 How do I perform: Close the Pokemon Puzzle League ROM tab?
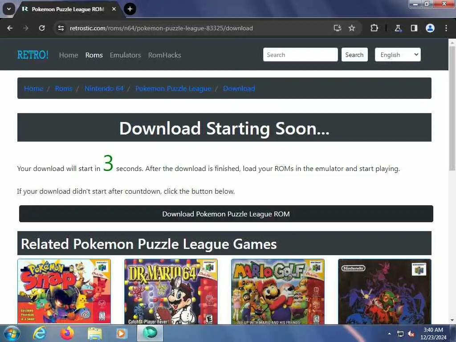click(114, 9)
